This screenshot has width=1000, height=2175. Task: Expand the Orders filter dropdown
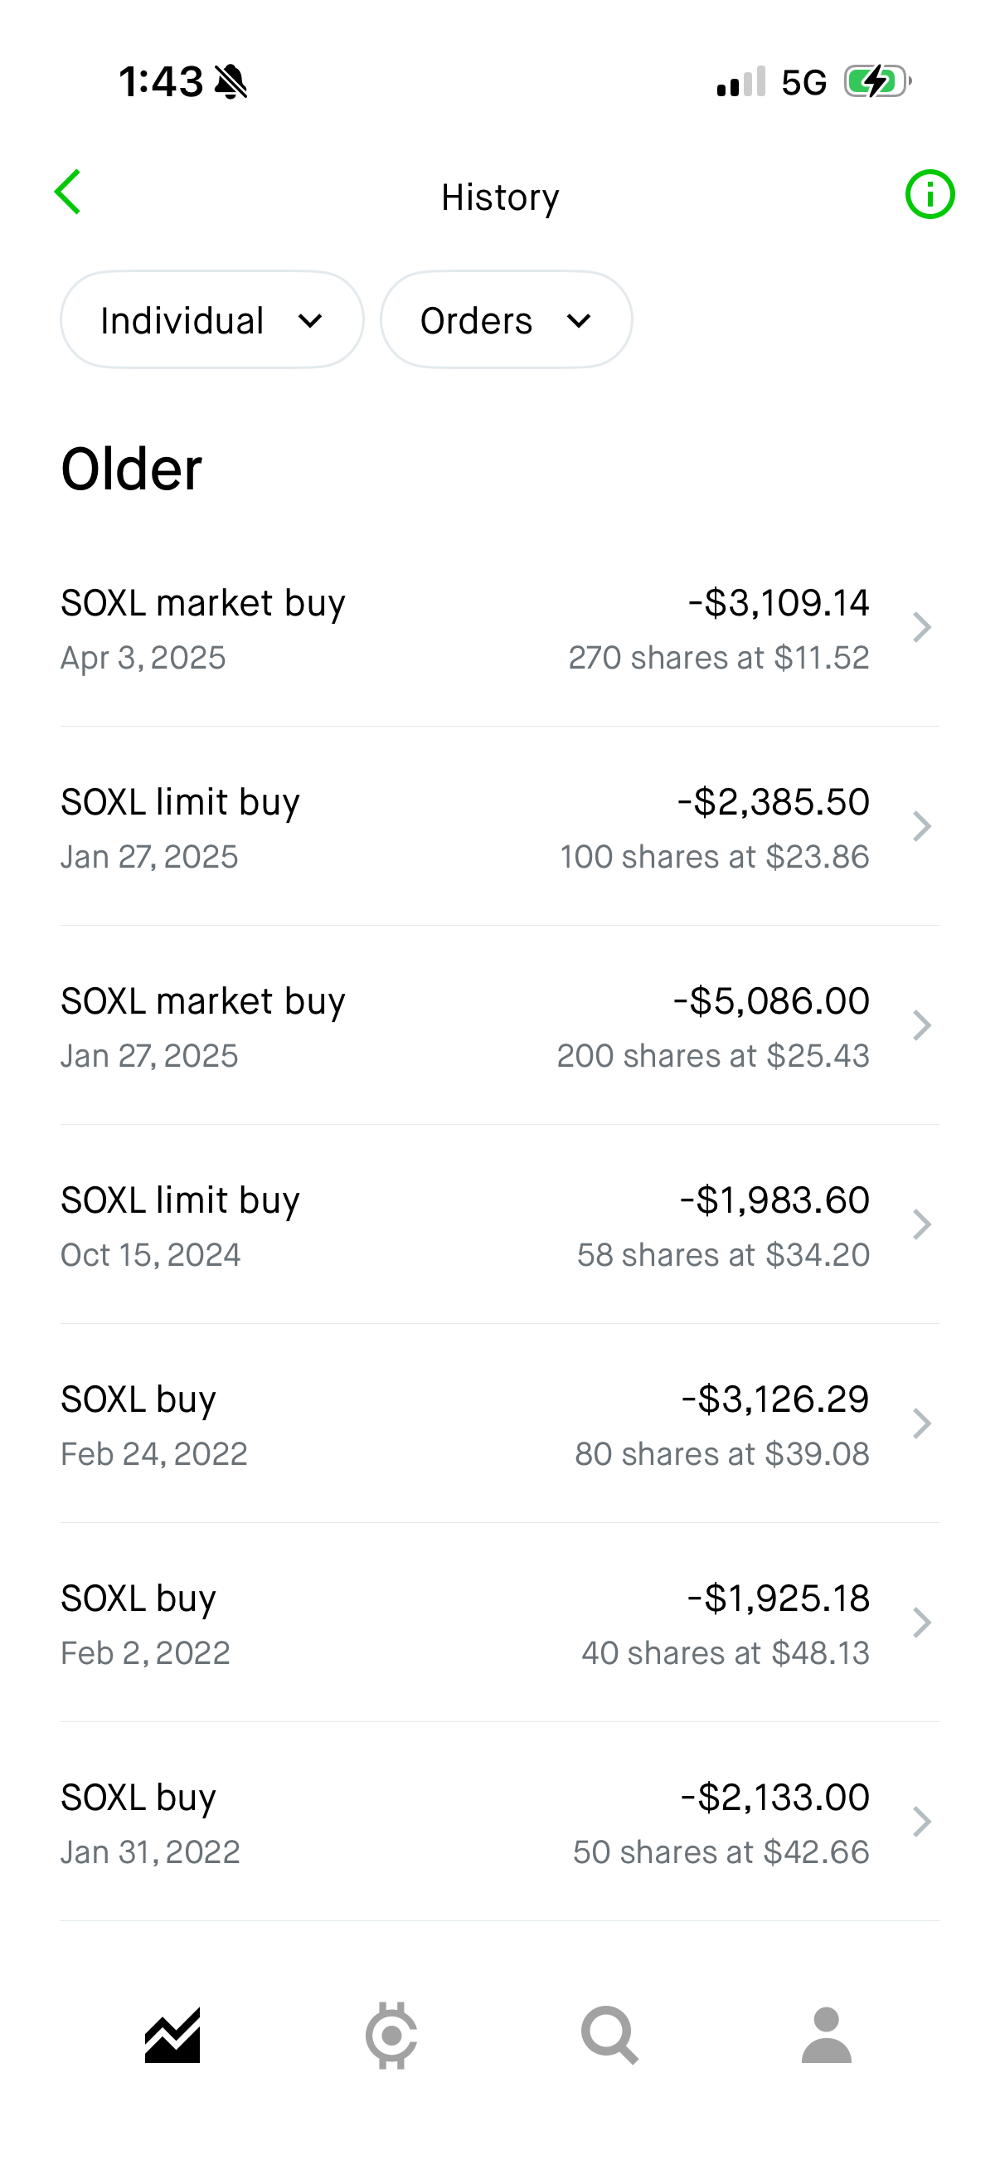[x=507, y=320]
